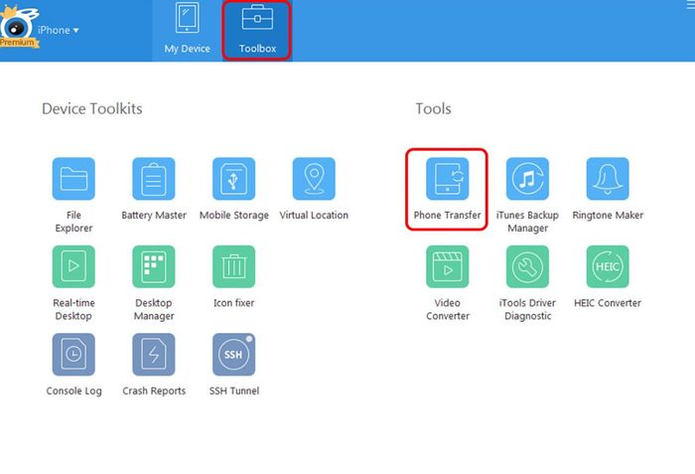Click the Tools section heading
Viewport: 695px width, 474px height.
(433, 108)
